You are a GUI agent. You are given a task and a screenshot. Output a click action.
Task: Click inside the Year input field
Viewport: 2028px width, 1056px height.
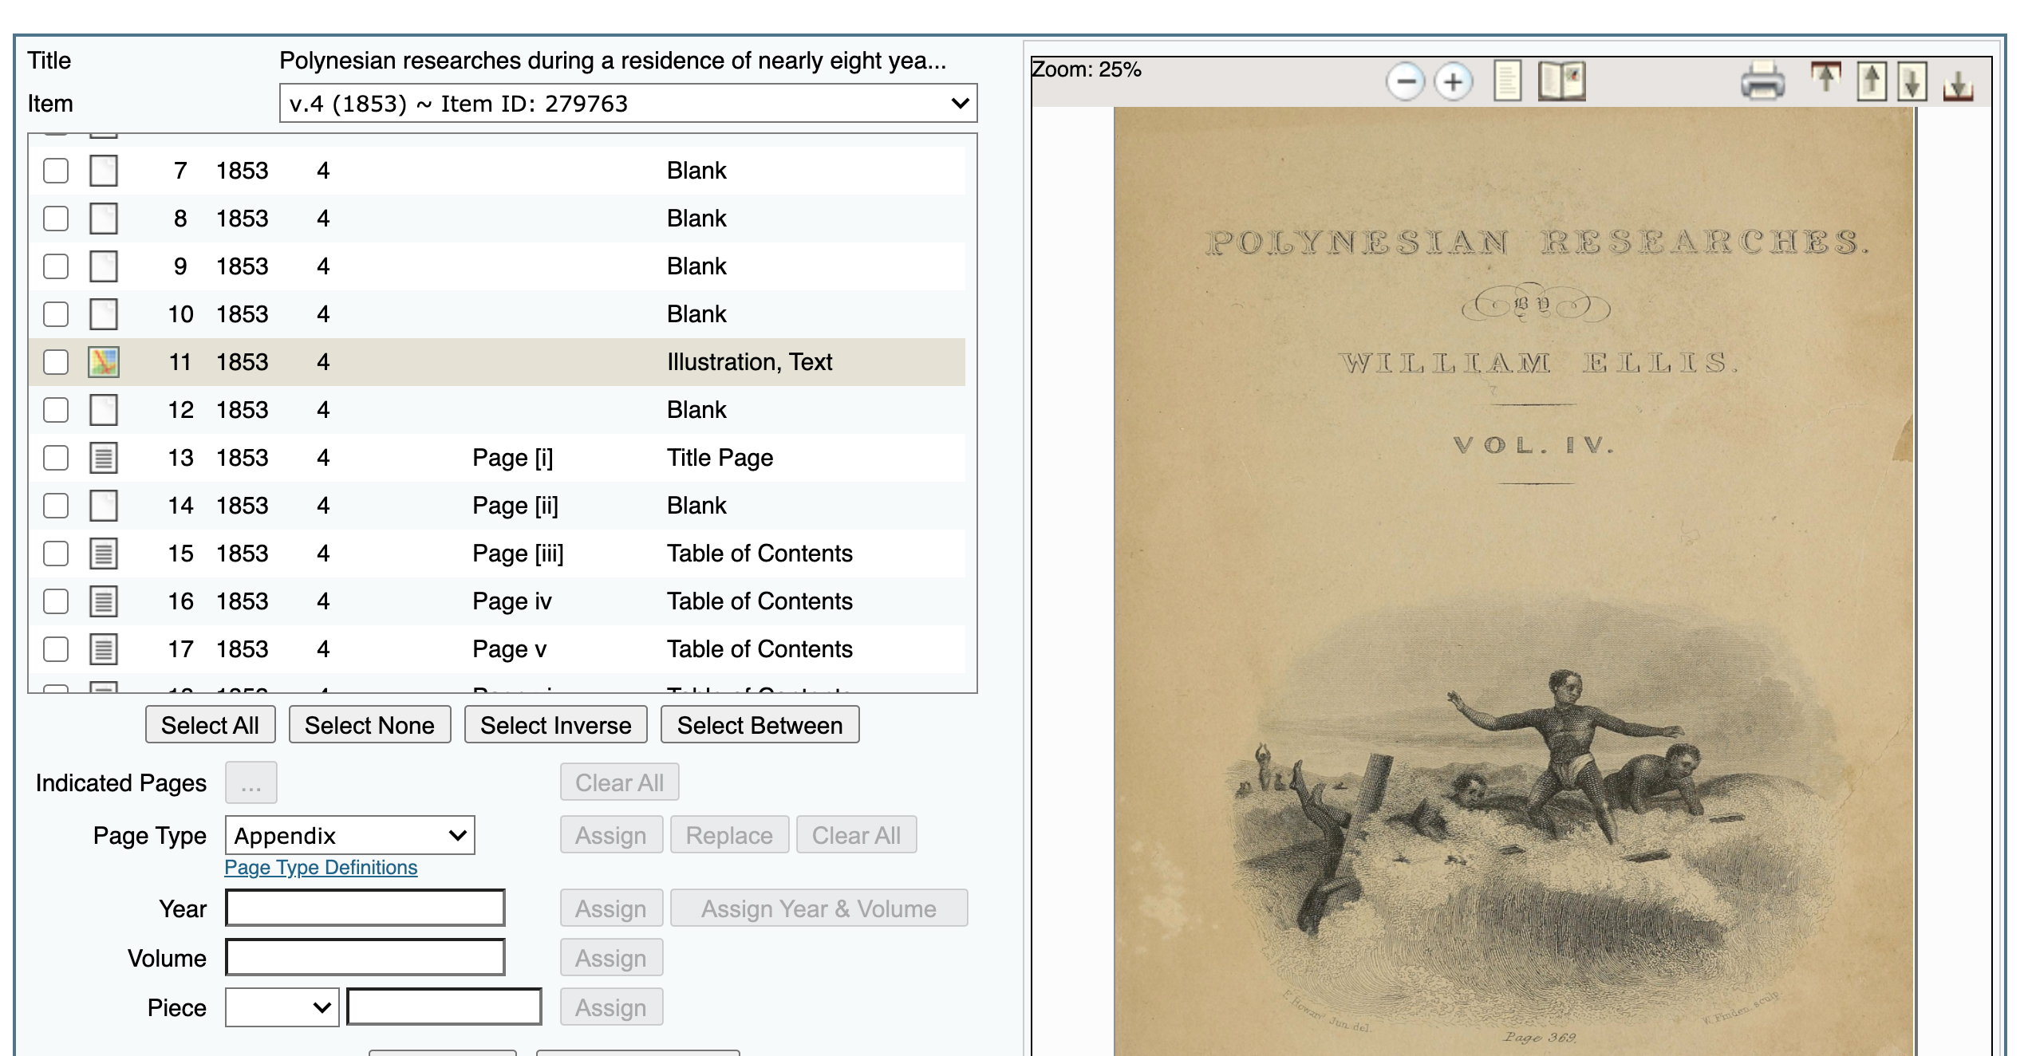coord(364,908)
